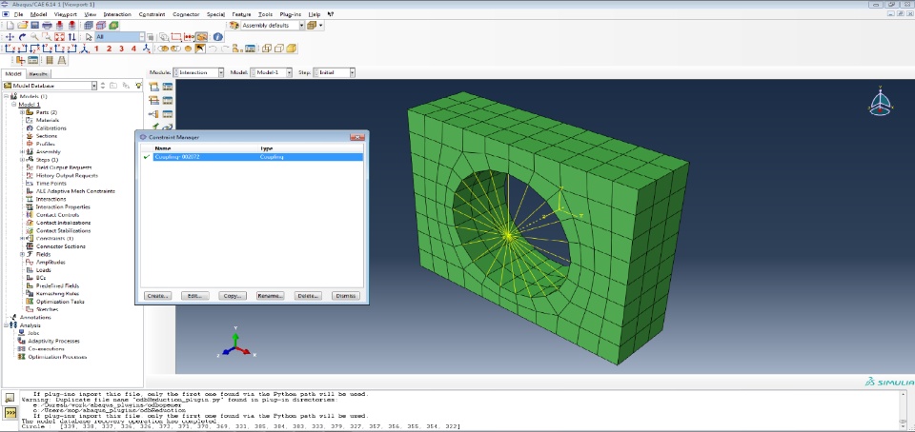Expand the Fields tree node
Screen dimensions: 915x432
coord(22,254)
